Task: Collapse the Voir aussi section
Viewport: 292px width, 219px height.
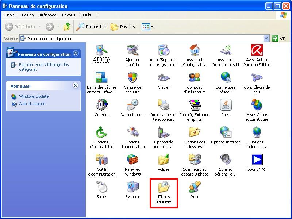Action: point(75,85)
